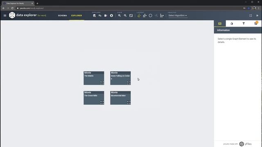Click lower arrow icon on Bicentennial Man node
The width and height of the screenshot is (262, 147).
point(129,103)
